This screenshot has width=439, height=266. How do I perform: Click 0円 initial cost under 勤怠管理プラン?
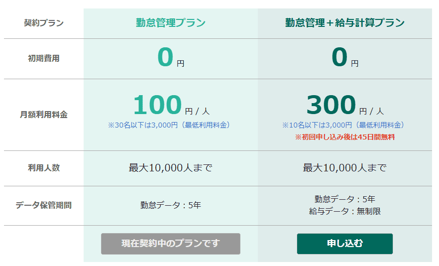click(171, 58)
